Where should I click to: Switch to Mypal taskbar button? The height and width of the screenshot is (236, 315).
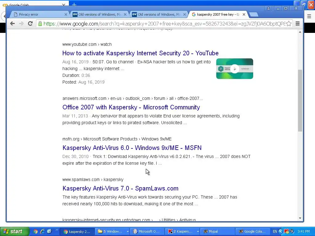tap(217, 232)
